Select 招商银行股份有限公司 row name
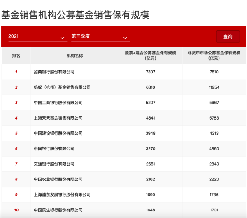 54,72
